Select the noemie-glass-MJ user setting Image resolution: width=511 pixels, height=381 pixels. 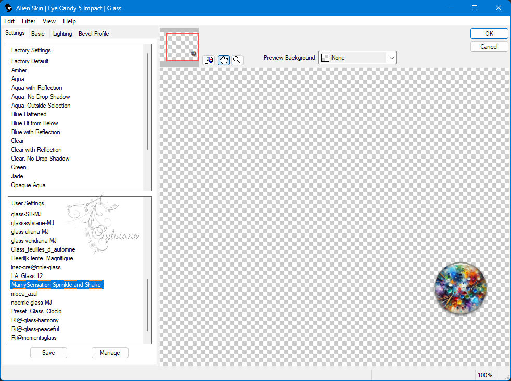point(32,302)
